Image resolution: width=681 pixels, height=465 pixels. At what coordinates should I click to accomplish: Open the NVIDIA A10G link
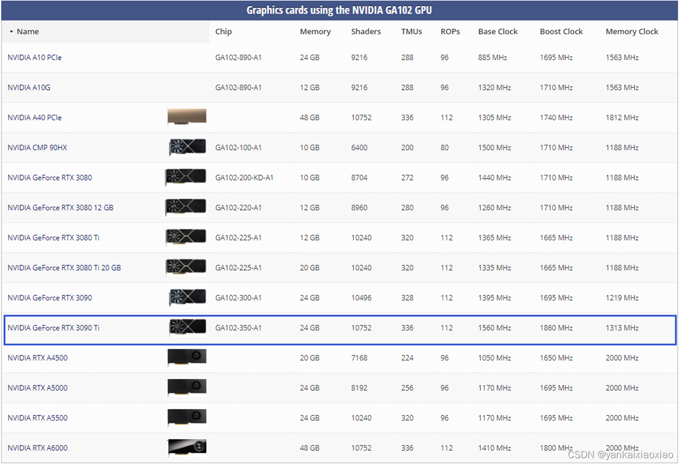[29, 88]
